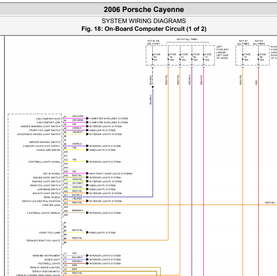Image resolution: width=277 pixels, height=276 pixels.
Task: Click the 'FRONT FOG LAMP SWITCH' label
Action: [x=45, y=130]
